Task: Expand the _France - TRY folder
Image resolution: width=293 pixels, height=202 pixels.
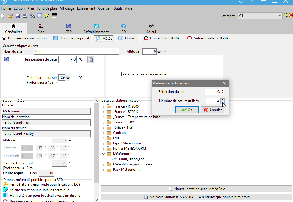Action: tap(103, 122)
